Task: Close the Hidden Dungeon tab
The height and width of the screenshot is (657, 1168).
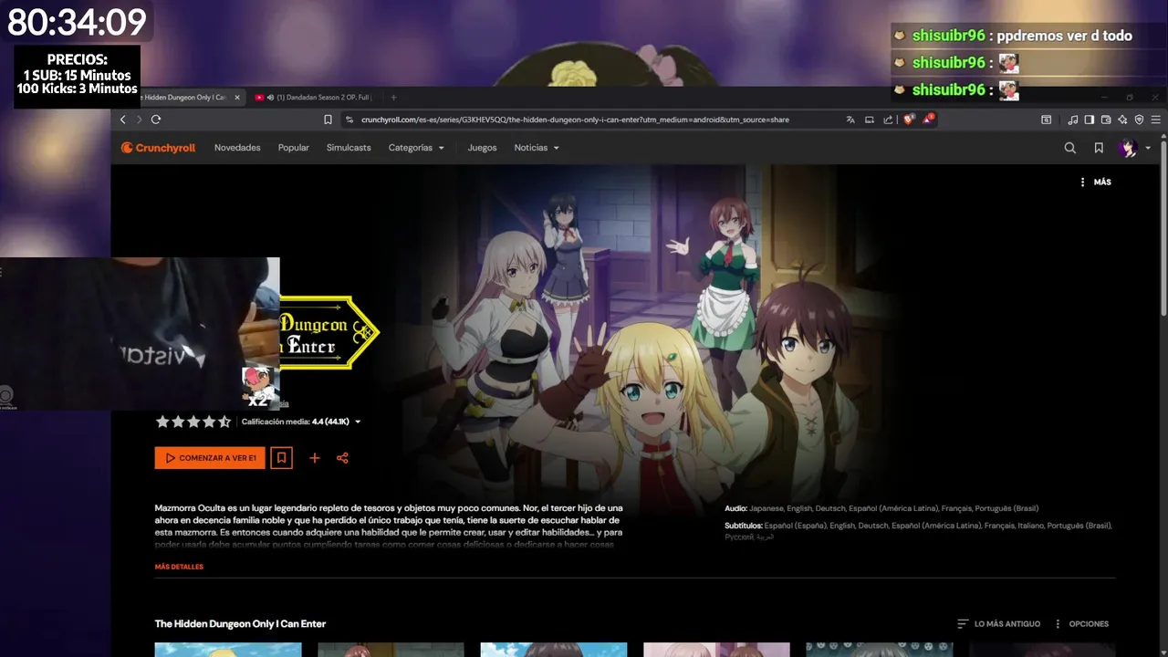Action: (237, 98)
